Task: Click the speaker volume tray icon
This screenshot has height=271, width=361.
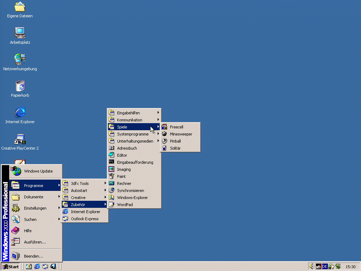Action: (312, 267)
